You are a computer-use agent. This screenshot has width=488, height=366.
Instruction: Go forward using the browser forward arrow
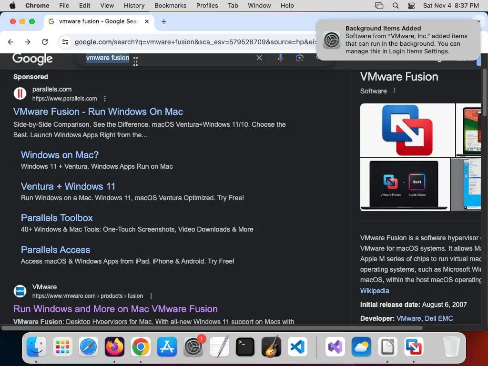(x=28, y=42)
